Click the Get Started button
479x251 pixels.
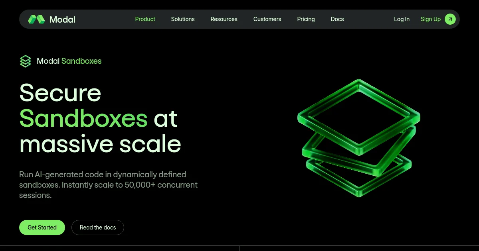click(x=42, y=227)
